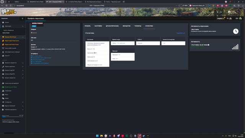The width and height of the screenshot is (245, 138).
Task: Open the Wi-Fi stations list icon
Action: coord(3,48)
